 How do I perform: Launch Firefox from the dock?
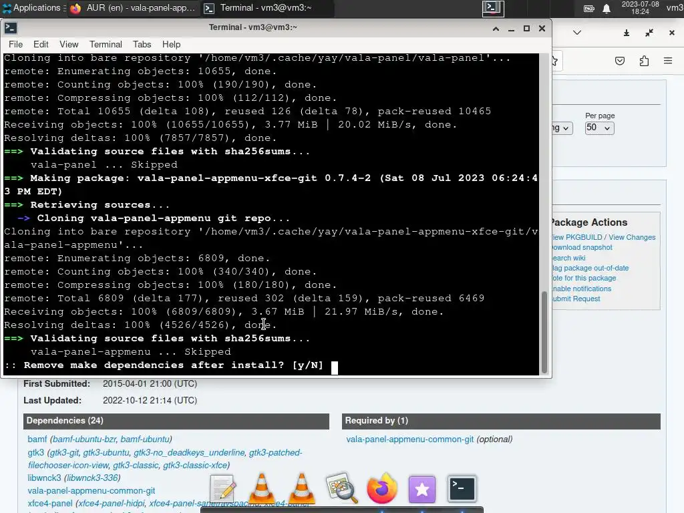click(x=381, y=488)
